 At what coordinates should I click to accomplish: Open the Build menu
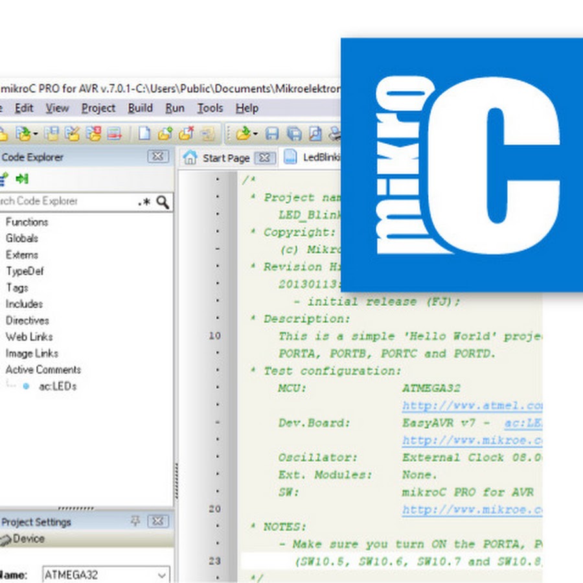(140, 108)
